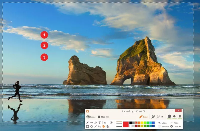
Task: Pick the black color swatch
Action: [x=130, y=123]
